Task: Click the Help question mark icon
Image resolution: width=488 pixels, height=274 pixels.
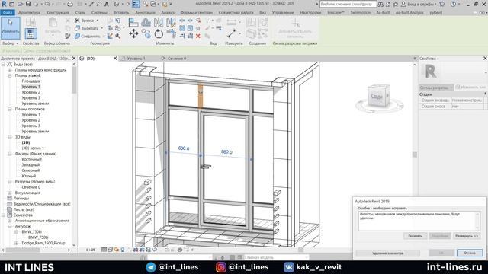Action: [453, 4]
